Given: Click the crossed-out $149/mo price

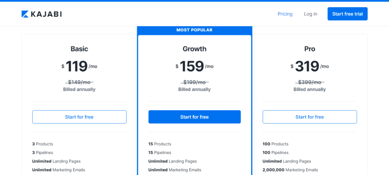Looking at the screenshot, I should 79,82.
